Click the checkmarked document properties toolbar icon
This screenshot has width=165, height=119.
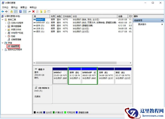click(x=37, y=12)
